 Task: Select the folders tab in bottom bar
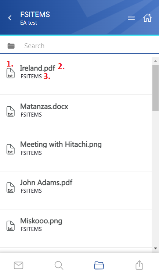click(99, 265)
